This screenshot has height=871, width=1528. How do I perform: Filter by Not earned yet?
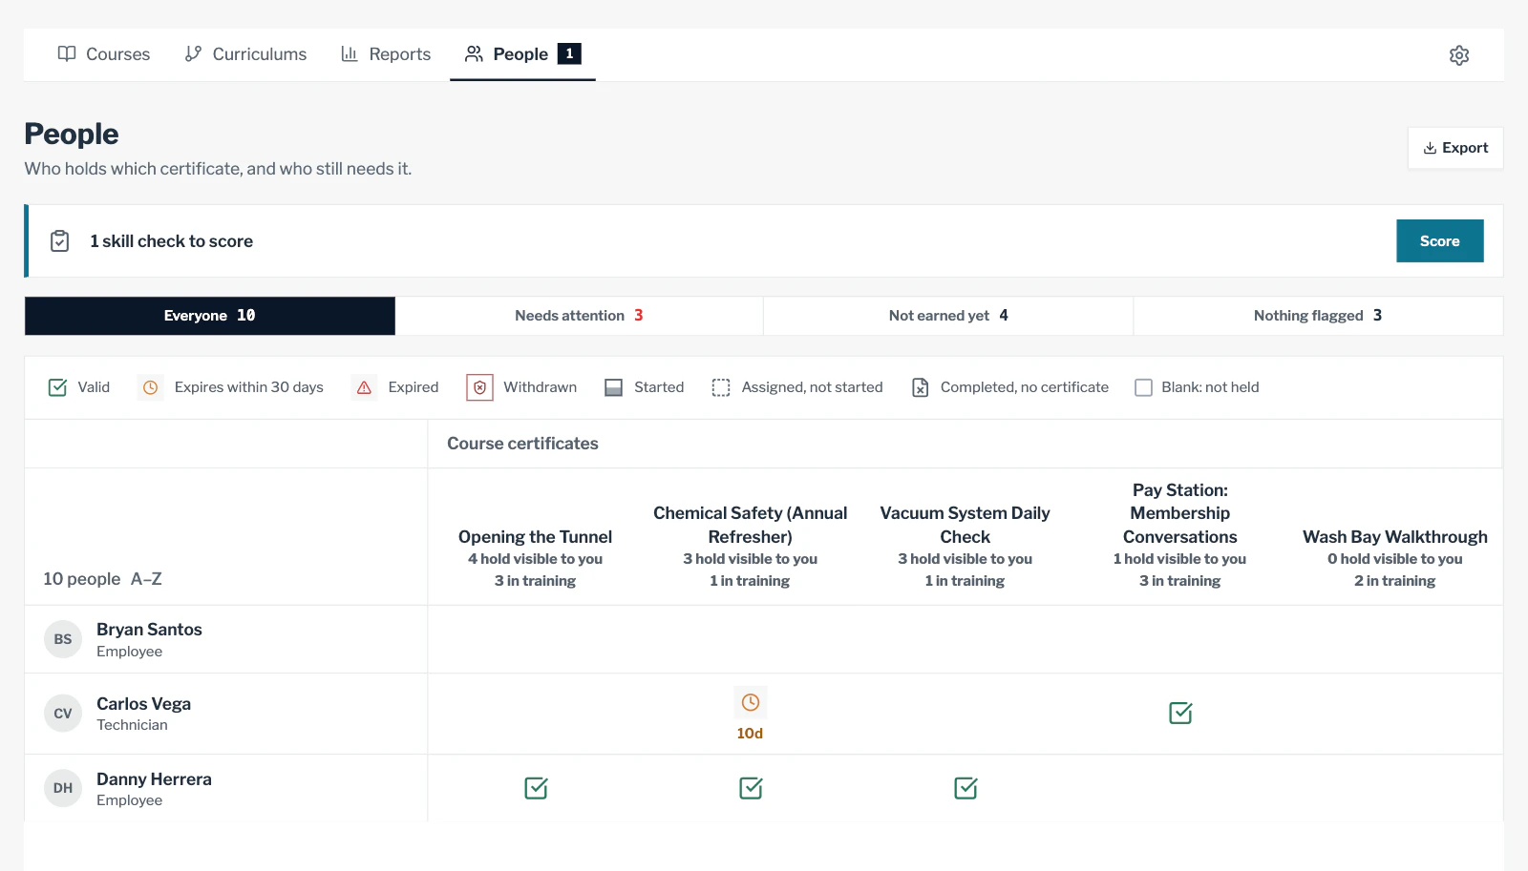tap(948, 316)
